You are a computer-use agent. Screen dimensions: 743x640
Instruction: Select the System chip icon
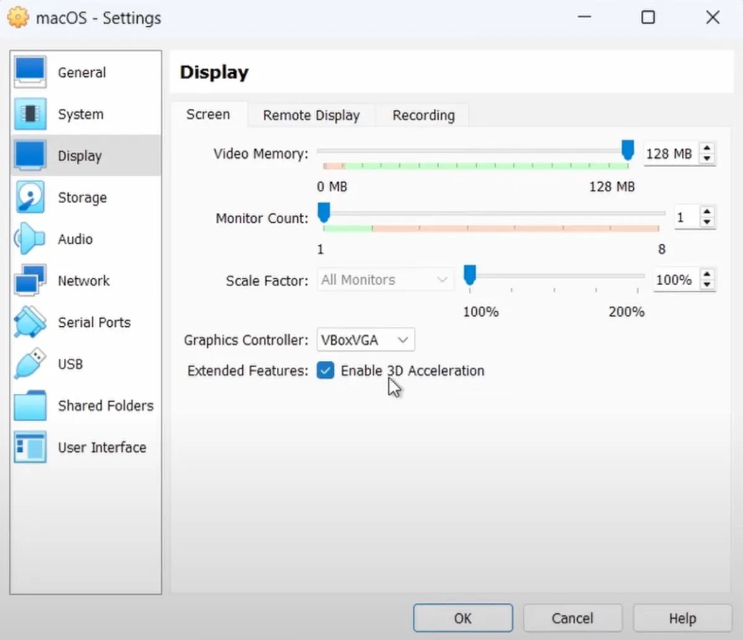pos(30,114)
